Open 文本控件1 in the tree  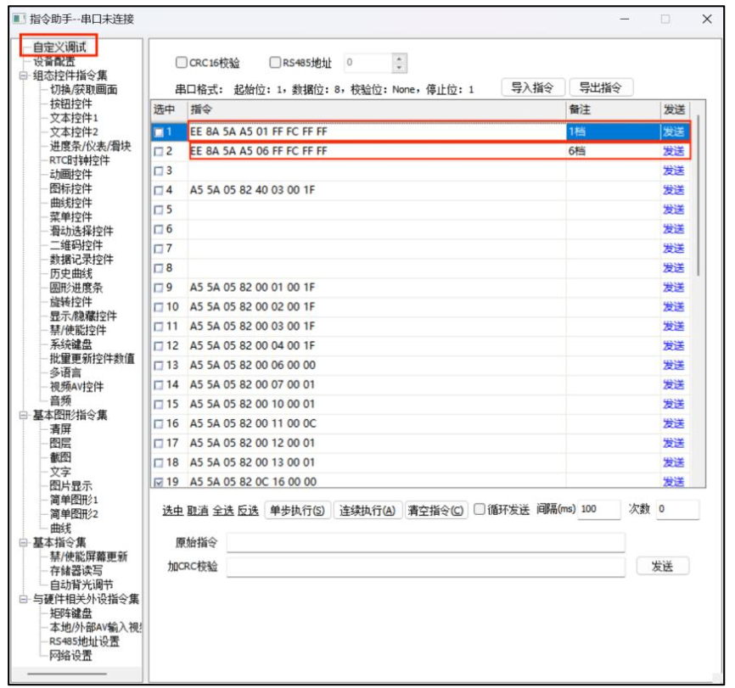(x=74, y=118)
